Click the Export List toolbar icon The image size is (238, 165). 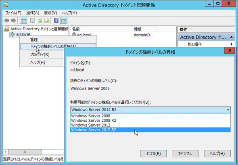(47, 21)
